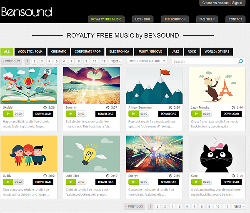The width and height of the screenshot is (250, 213).
Task: Click the Bensound logo
Action: tap(27, 12)
